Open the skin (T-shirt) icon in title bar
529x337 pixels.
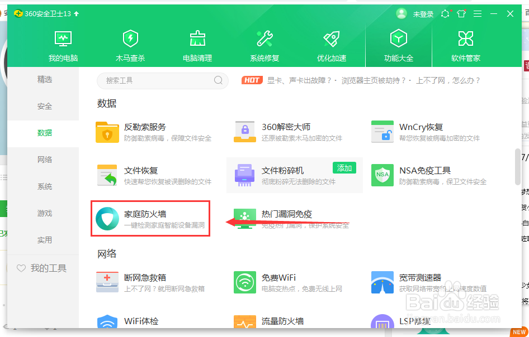click(x=461, y=14)
